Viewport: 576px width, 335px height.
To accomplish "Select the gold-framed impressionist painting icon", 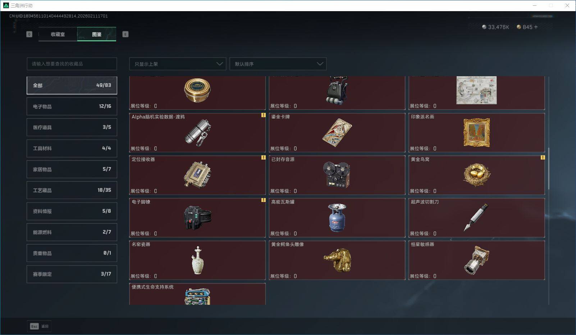I will point(476,132).
